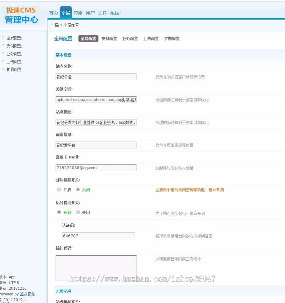This screenshot has height=303, width=285.
Task: Click the 关闭站点 section header
Action: (64, 291)
